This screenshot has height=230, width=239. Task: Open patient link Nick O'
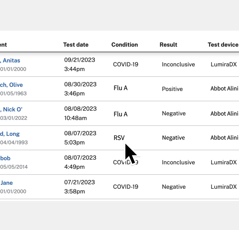[11, 109]
